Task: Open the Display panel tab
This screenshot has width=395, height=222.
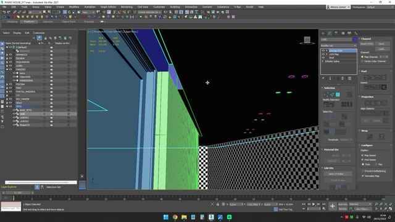Action: [349, 33]
